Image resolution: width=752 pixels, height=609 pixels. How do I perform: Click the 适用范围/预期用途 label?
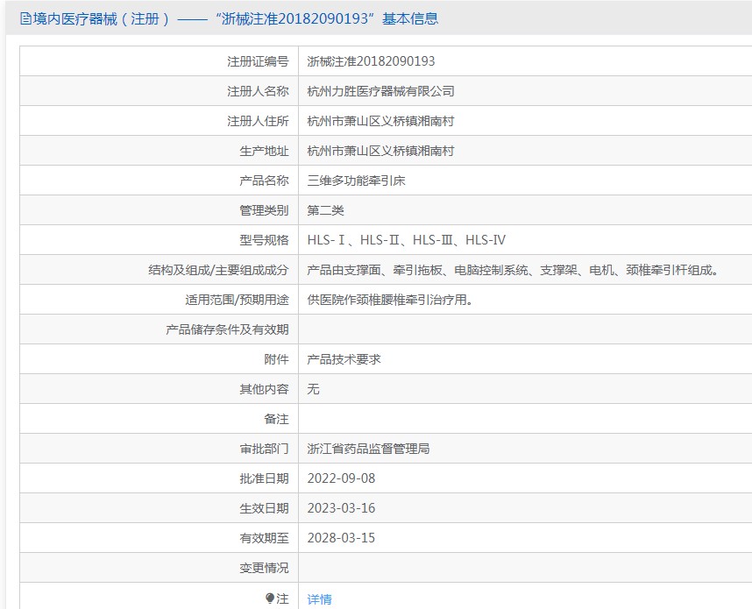[x=237, y=300]
